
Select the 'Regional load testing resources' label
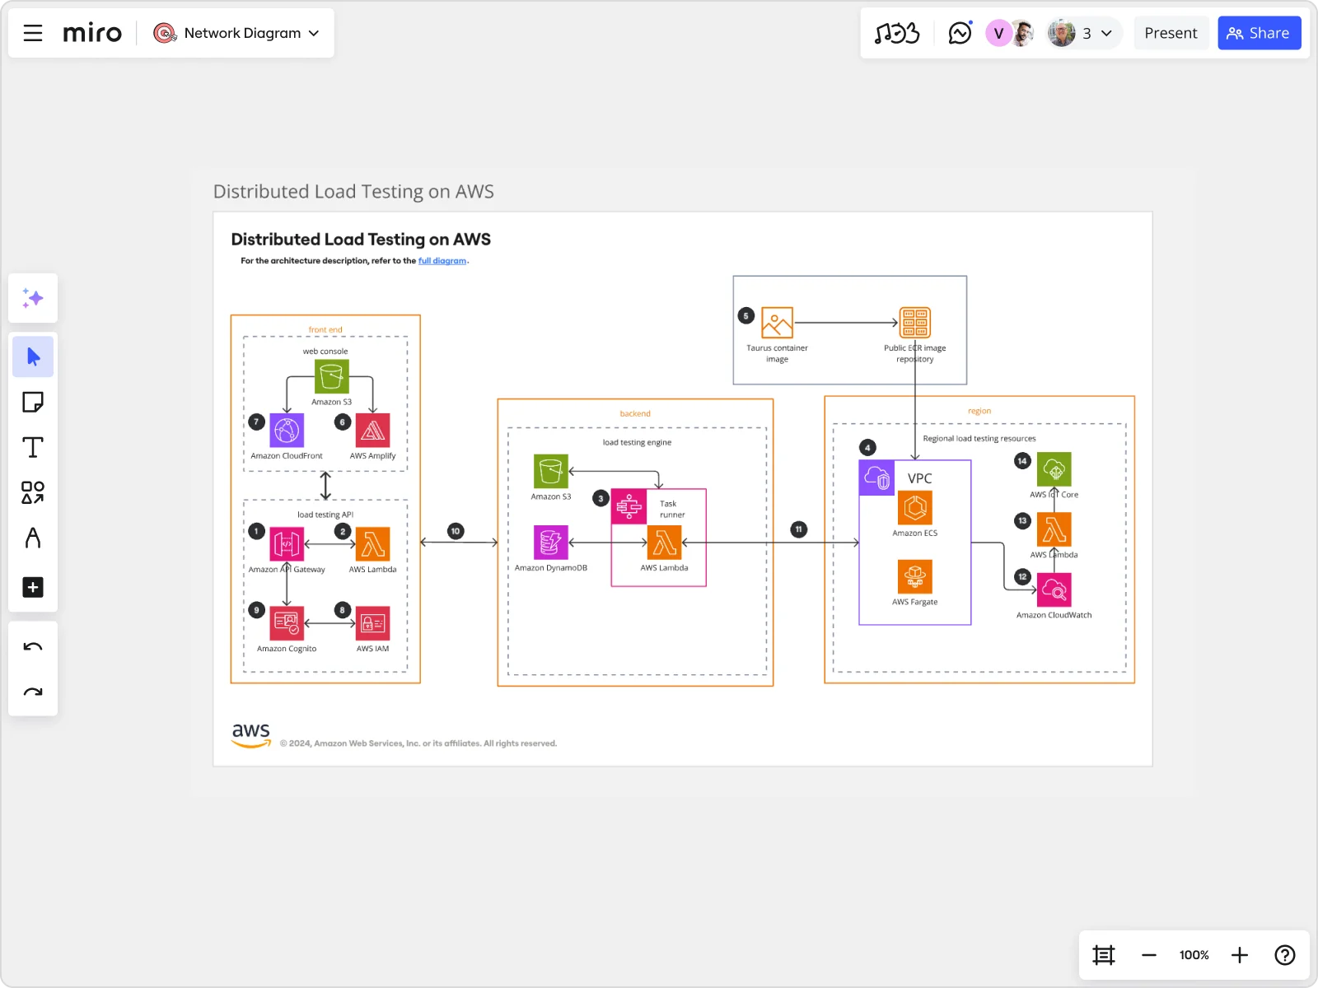click(x=979, y=439)
